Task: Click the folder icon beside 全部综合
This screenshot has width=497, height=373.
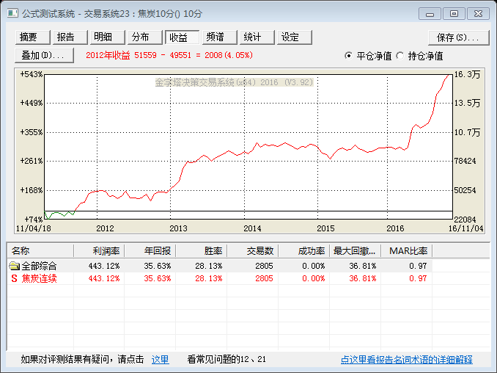Action: pyautogui.click(x=14, y=266)
